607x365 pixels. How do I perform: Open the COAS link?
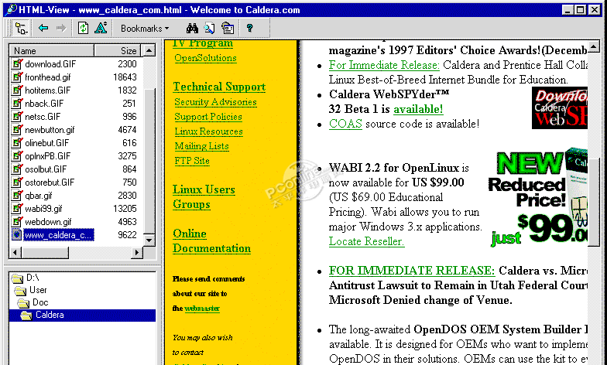tap(345, 124)
